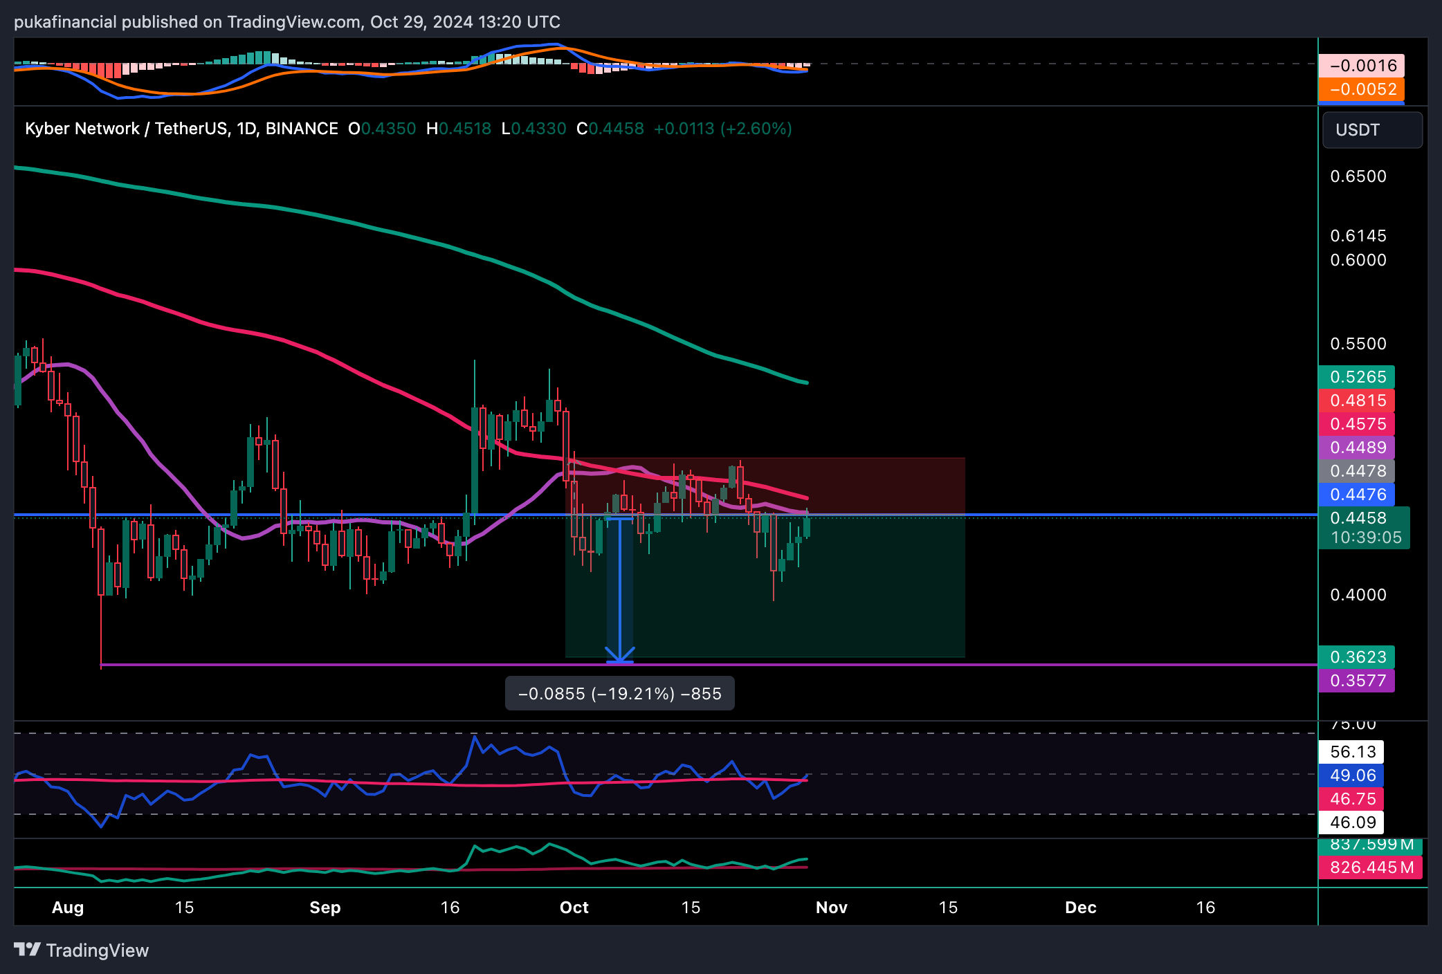The width and height of the screenshot is (1442, 974).
Task: Click the 0.3577 purple support level label
Action: point(1356,681)
